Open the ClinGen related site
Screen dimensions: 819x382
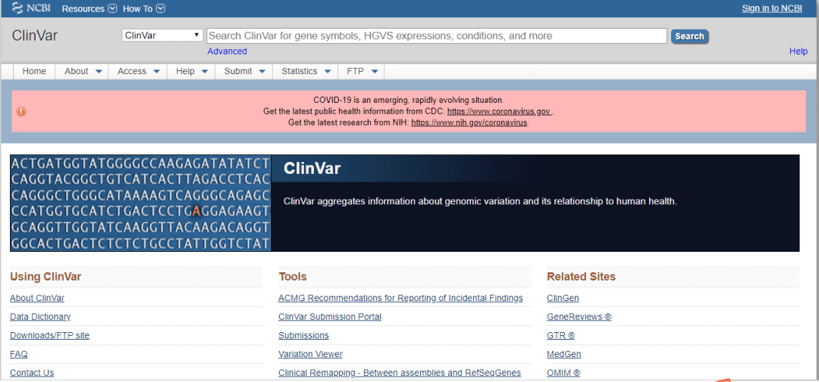(563, 298)
